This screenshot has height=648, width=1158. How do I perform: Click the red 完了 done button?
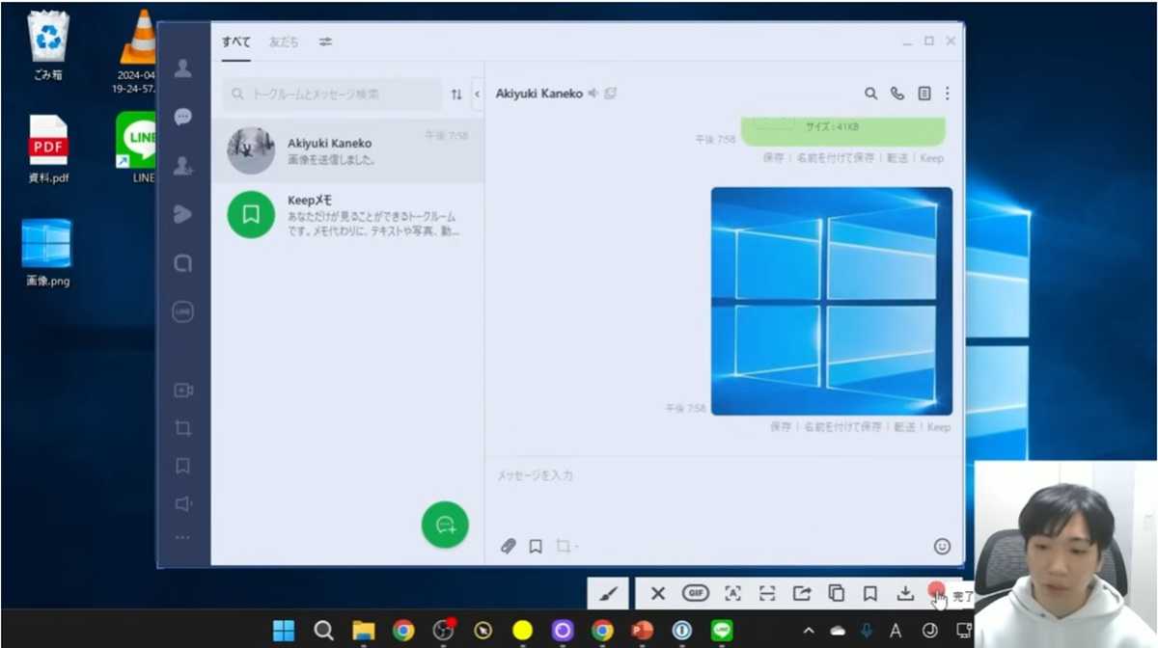point(935,591)
